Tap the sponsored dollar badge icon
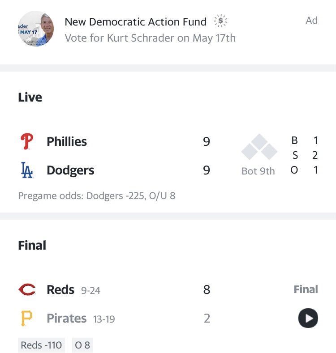The height and width of the screenshot is (353, 336). [x=220, y=21]
